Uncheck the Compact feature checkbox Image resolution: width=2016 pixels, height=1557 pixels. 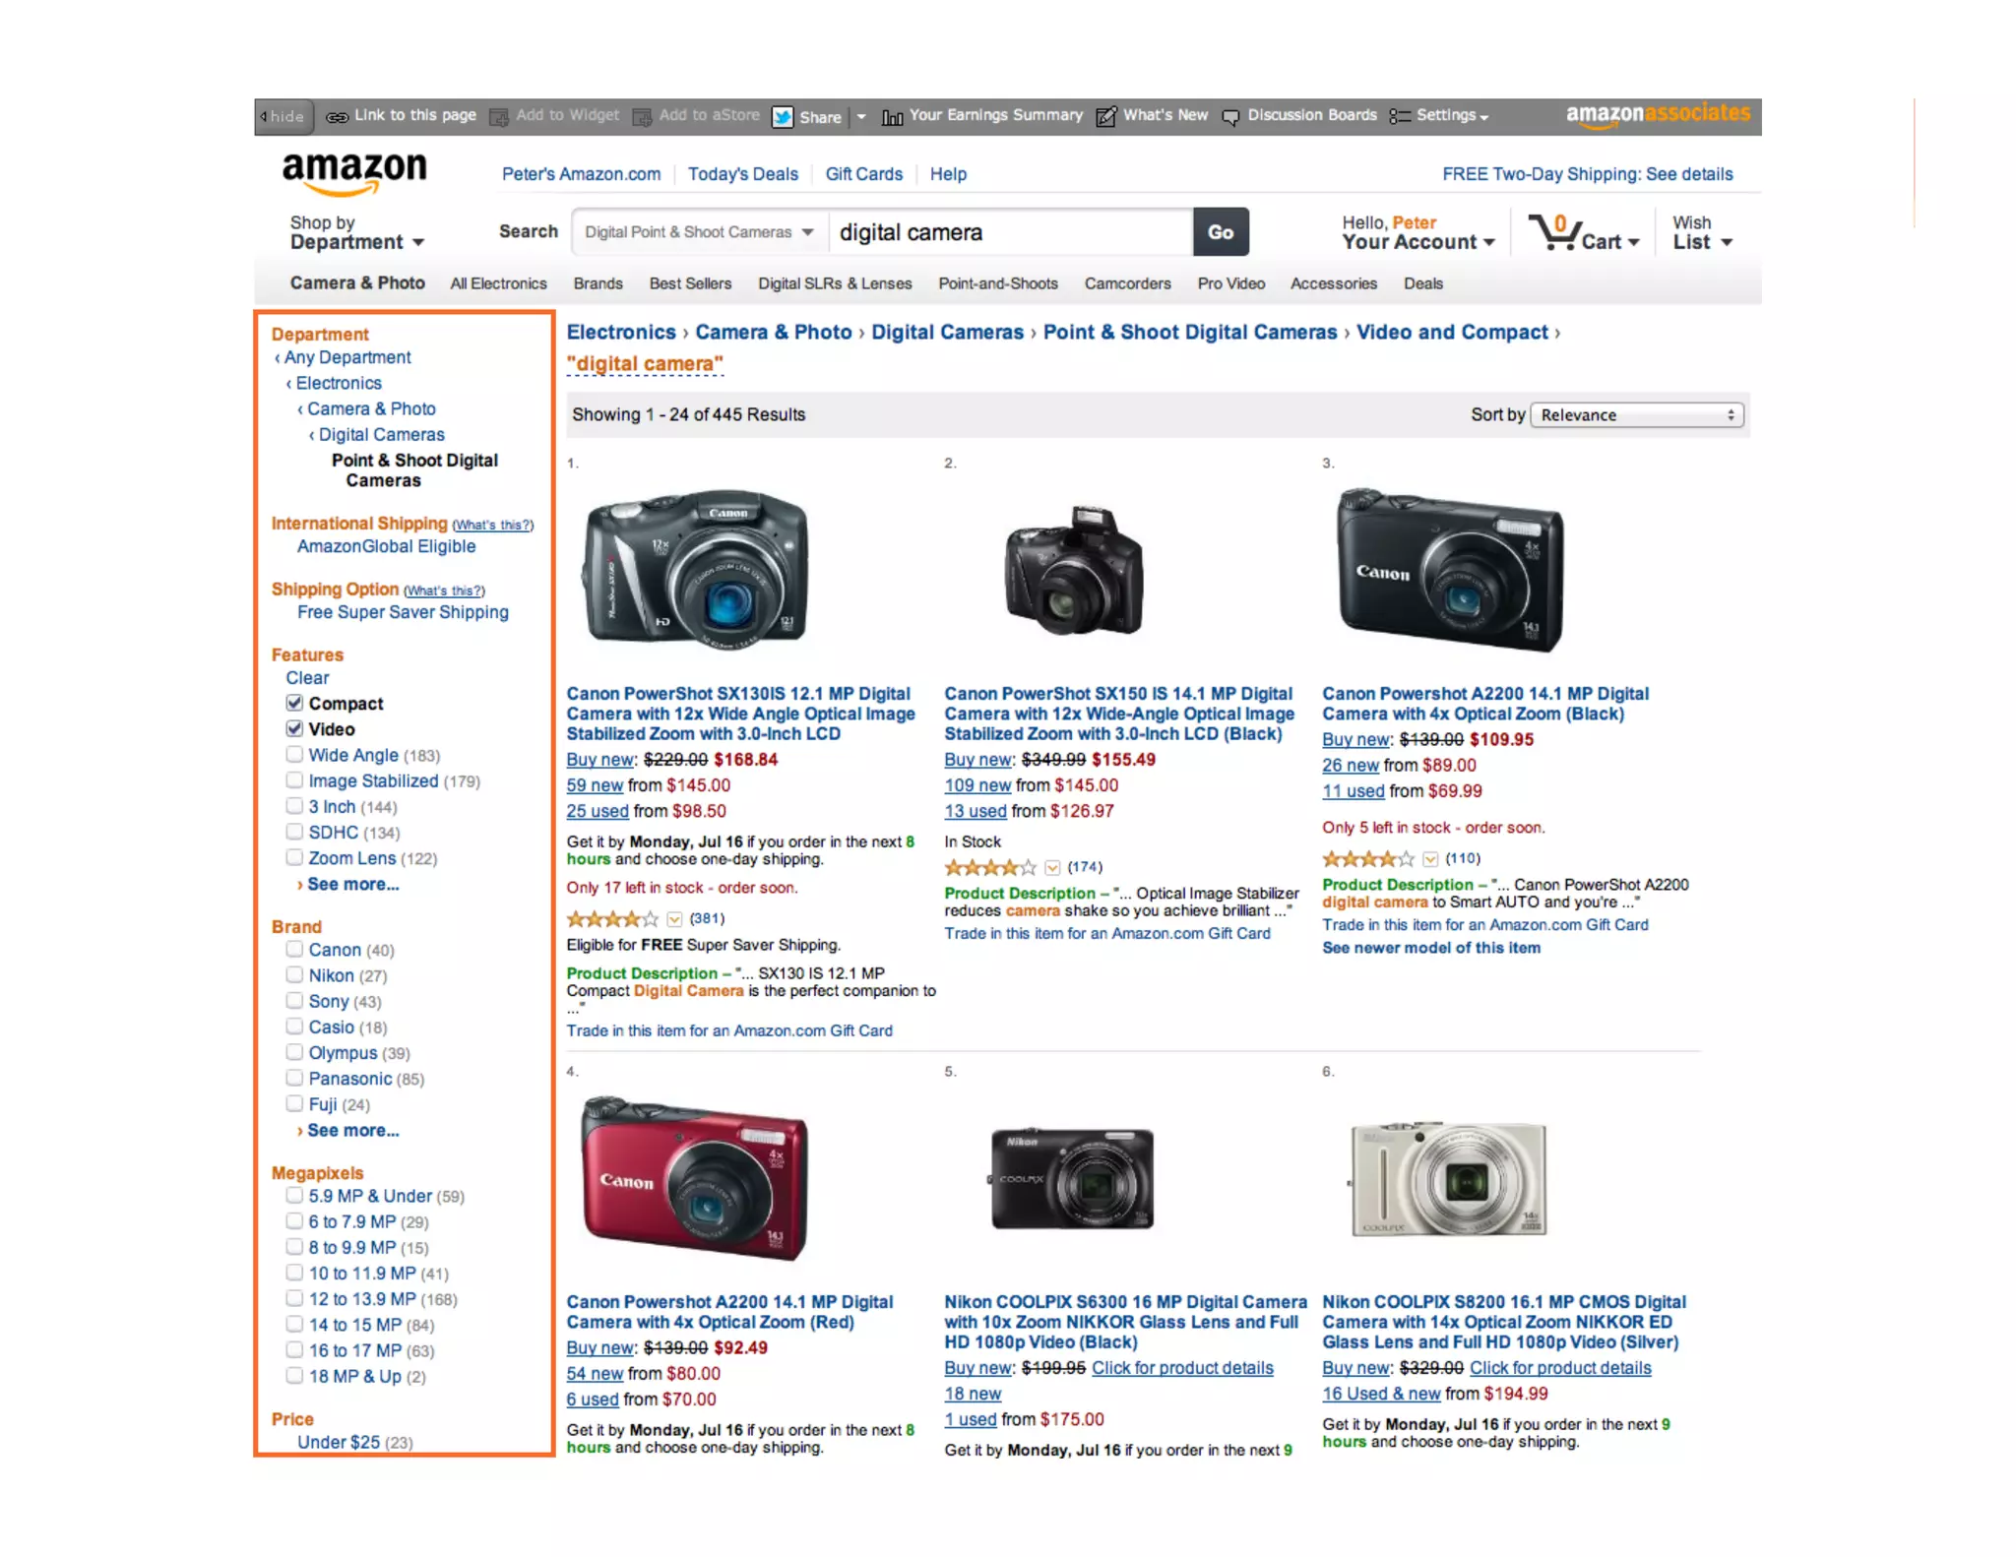pos(294,703)
